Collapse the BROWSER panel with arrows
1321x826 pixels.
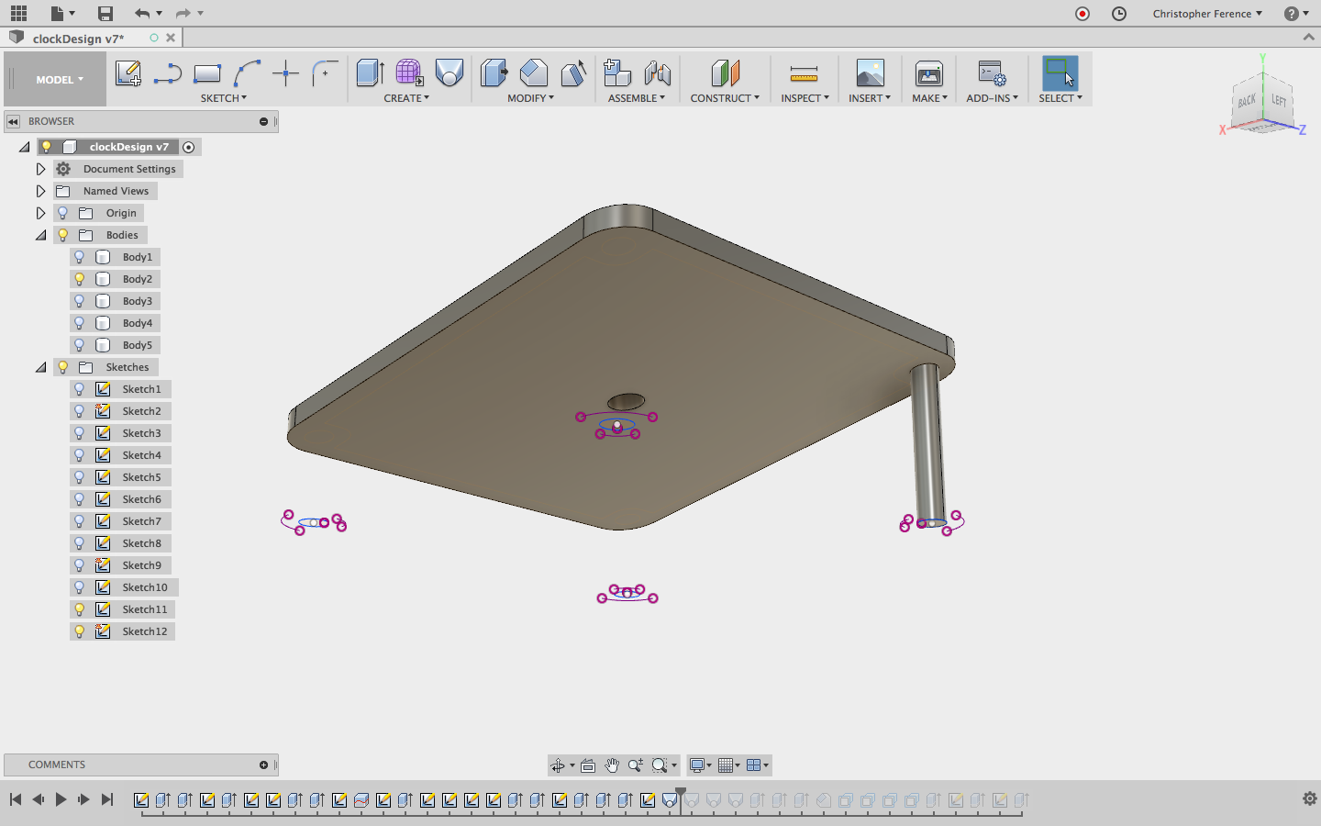coord(13,121)
